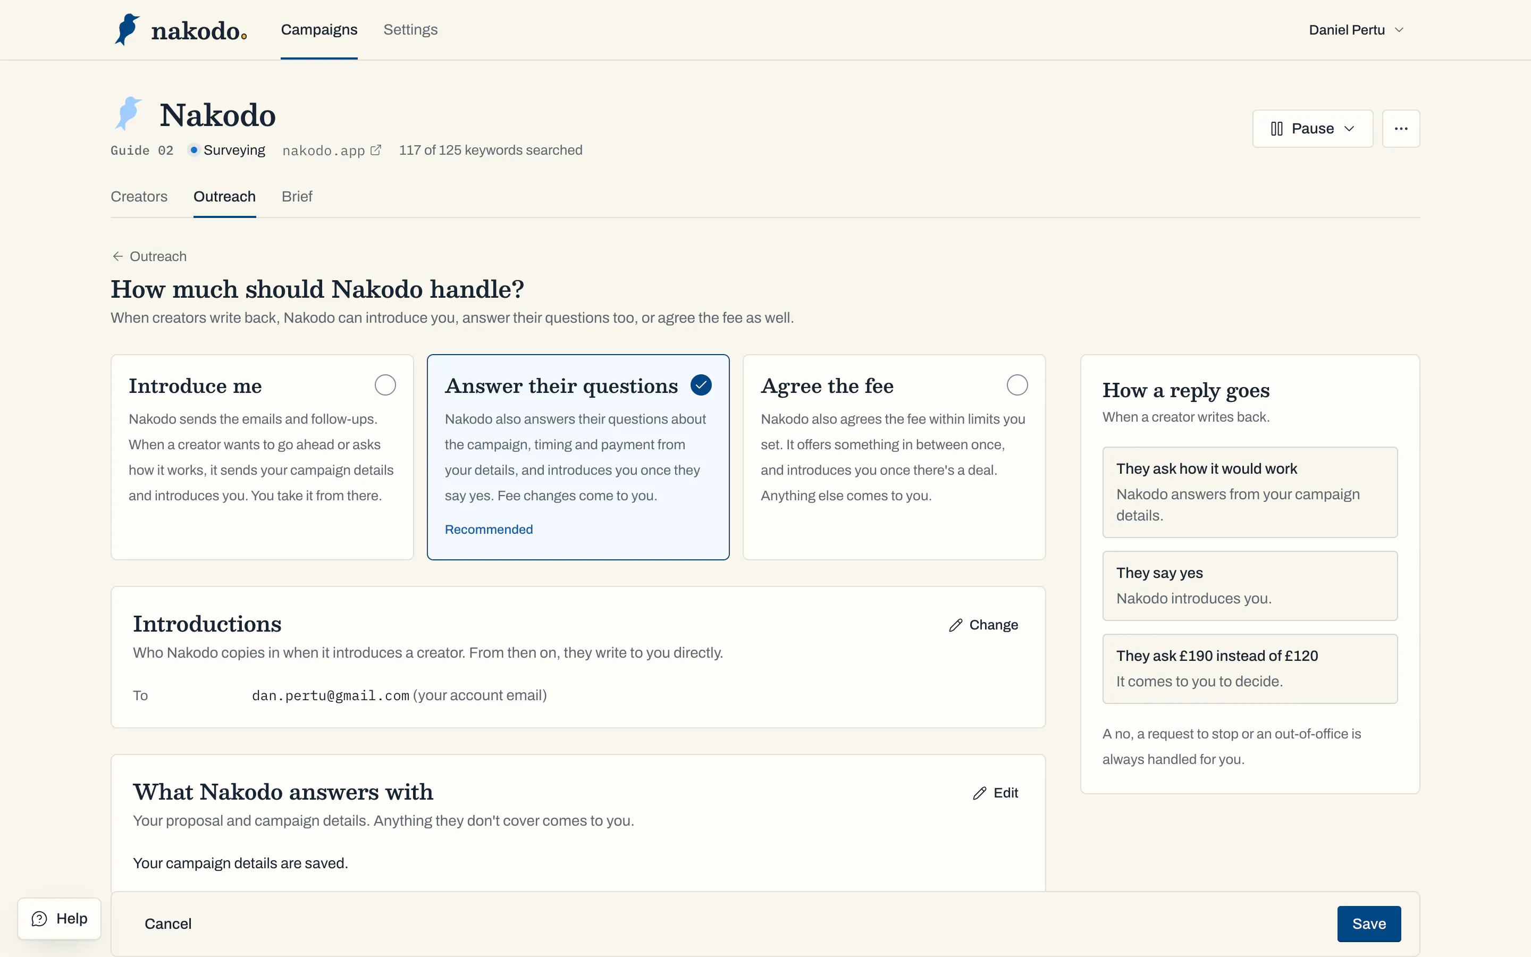Click 'Your campaign details are saved.' text

pos(240,863)
